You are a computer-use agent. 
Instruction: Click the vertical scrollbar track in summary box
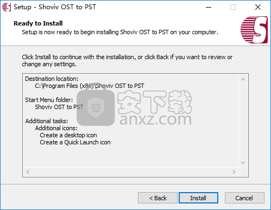tap(243, 121)
